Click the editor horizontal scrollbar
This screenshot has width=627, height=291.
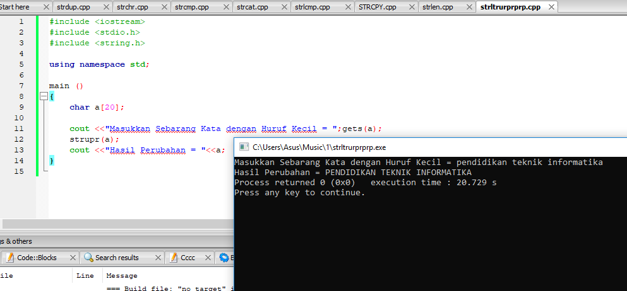[x=117, y=224]
